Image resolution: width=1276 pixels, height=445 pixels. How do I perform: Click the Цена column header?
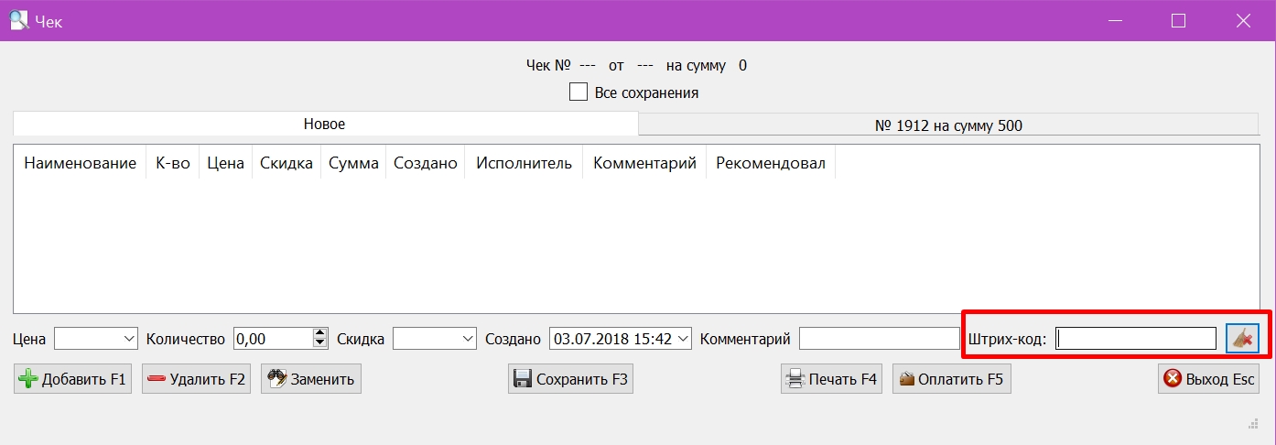tap(225, 163)
